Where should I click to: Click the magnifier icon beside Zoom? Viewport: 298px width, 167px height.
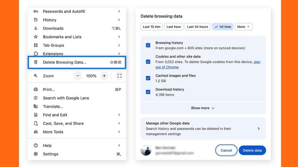(x=36, y=76)
